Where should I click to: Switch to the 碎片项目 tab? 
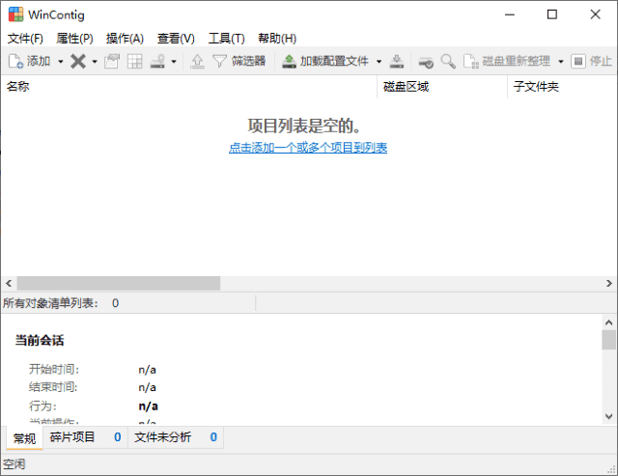[73, 437]
